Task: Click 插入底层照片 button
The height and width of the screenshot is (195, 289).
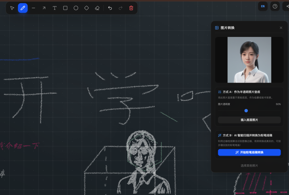Action: coord(249,120)
